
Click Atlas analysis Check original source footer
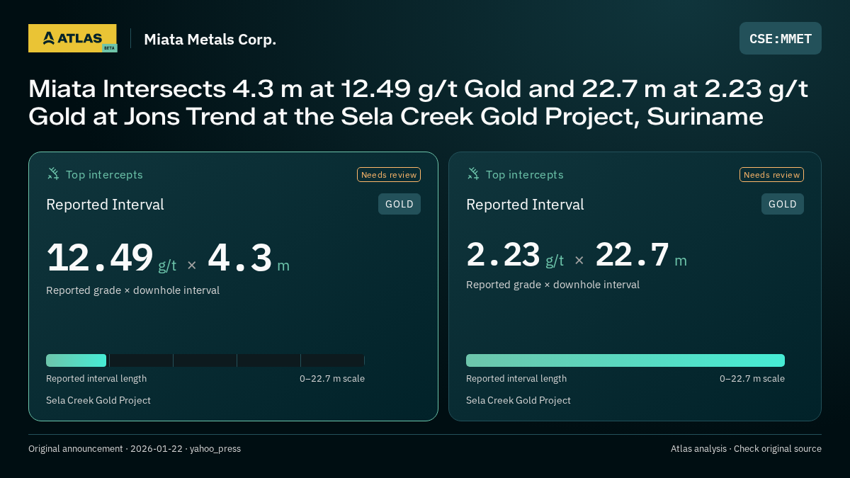[x=746, y=449]
